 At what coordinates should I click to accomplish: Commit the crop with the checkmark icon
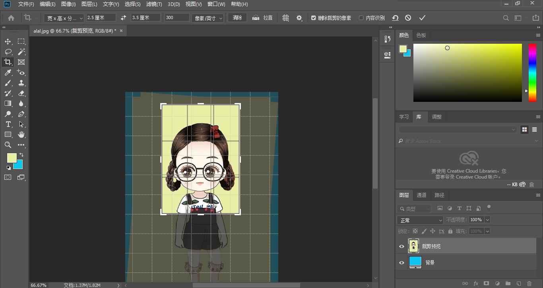pos(422,18)
